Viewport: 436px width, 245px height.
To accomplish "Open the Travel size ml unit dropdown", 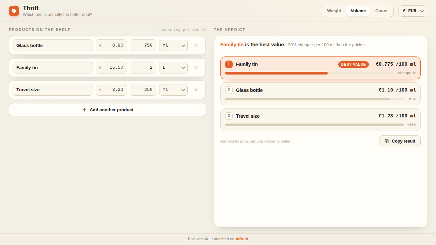I will [173, 89].
